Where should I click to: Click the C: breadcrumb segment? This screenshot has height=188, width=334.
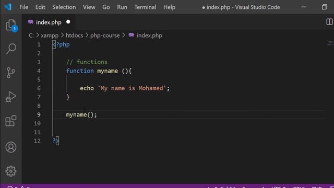(31, 36)
